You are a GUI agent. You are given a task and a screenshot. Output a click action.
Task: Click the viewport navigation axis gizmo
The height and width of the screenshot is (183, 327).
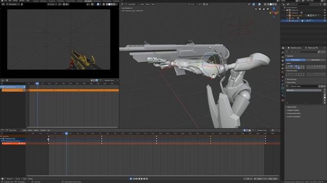pyautogui.click(x=274, y=13)
